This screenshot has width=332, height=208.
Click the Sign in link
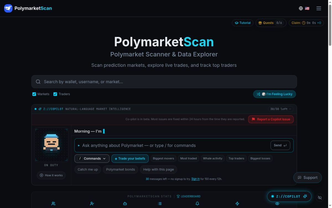click(x=195, y=179)
